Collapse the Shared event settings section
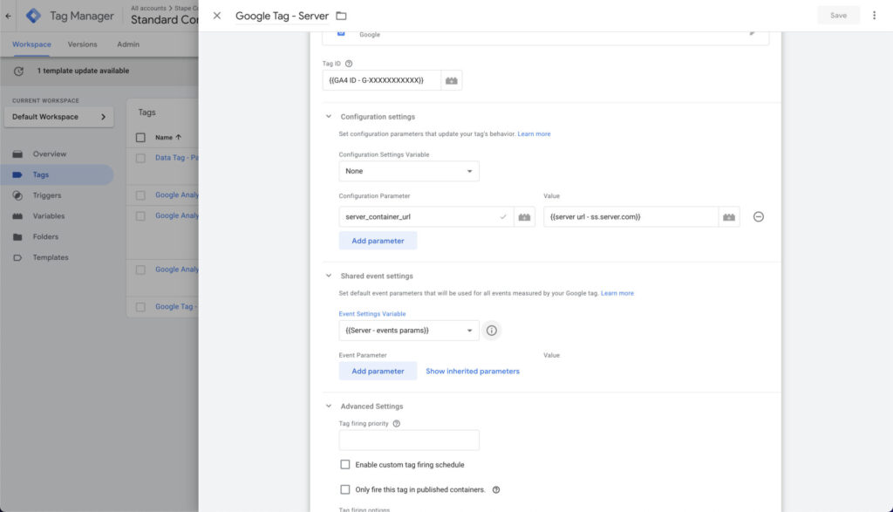Image resolution: width=893 pixels, height=512 pixels. point(329,276)
